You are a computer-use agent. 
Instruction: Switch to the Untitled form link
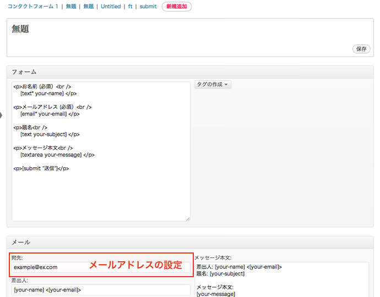pyautogui.click(x=111, y=7)
